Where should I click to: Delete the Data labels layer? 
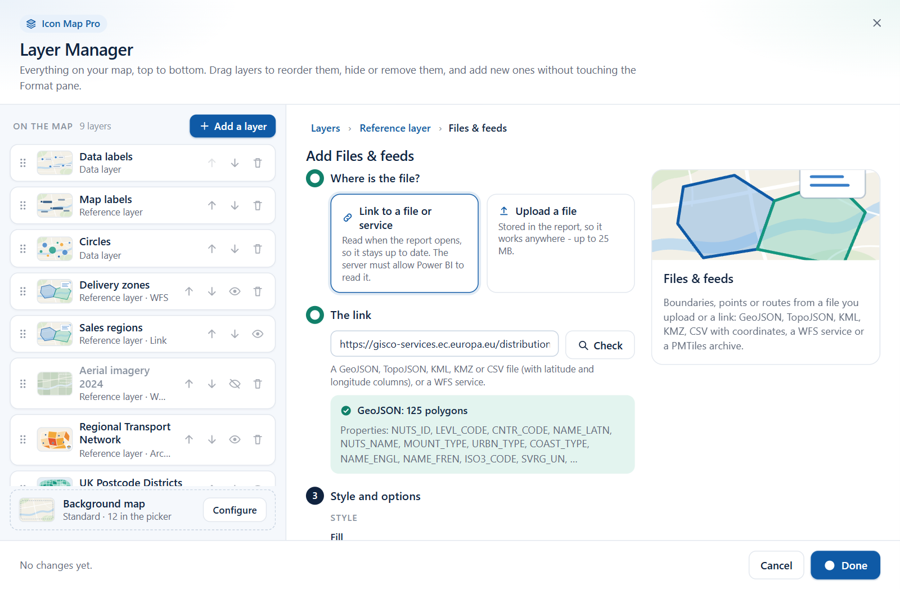[258, 163]
